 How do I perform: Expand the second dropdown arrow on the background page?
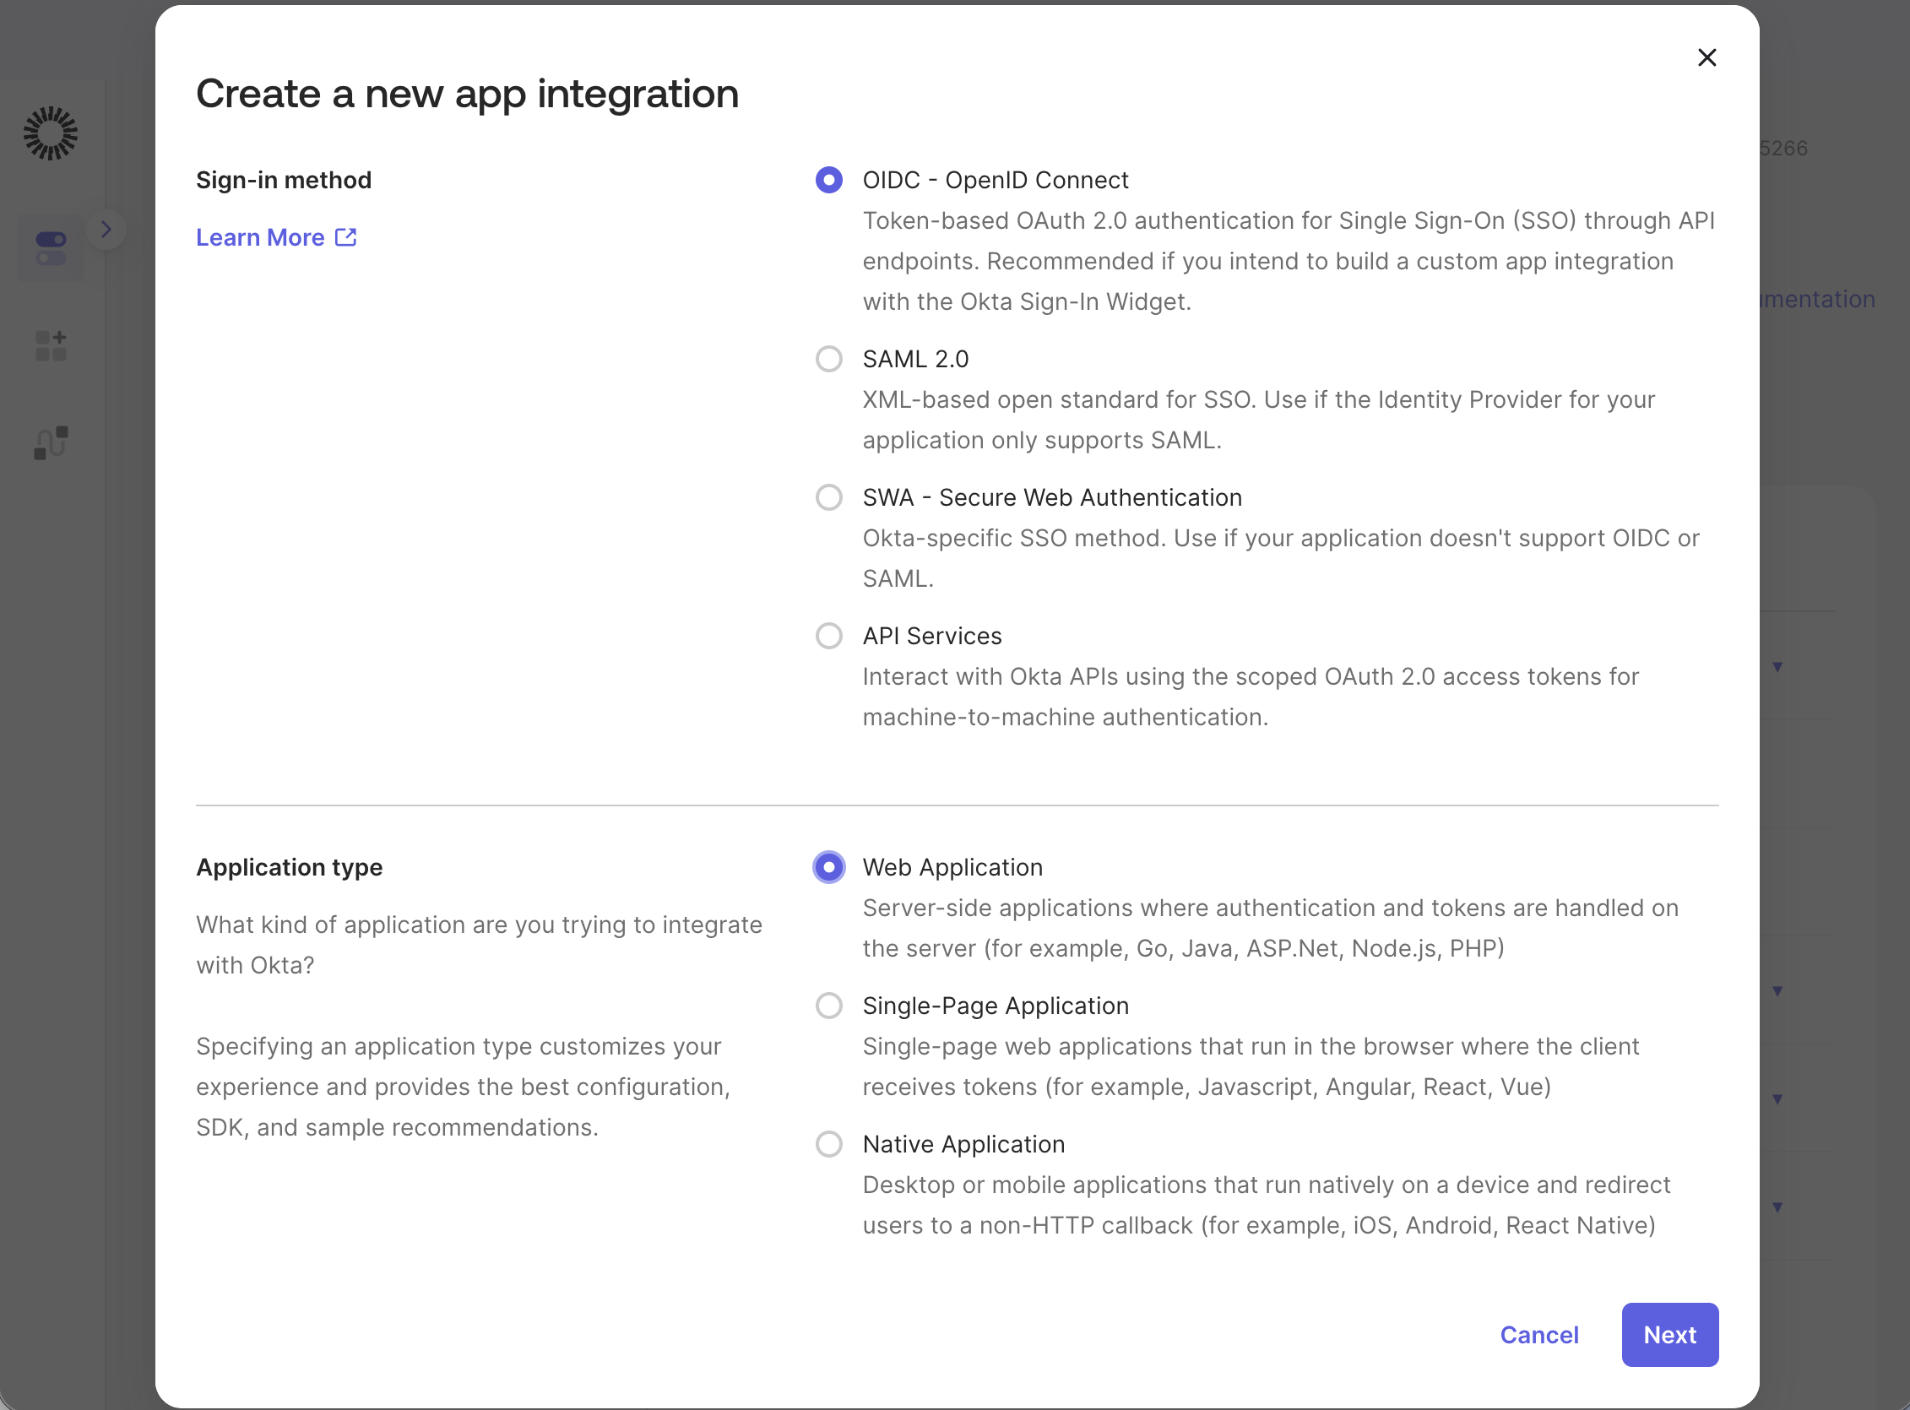[1777, 991]
